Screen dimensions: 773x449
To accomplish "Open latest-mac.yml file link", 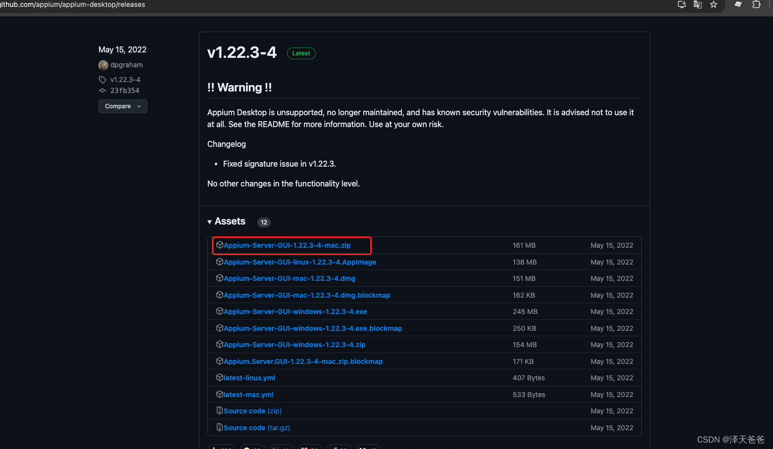I will [x=248, y=395].
